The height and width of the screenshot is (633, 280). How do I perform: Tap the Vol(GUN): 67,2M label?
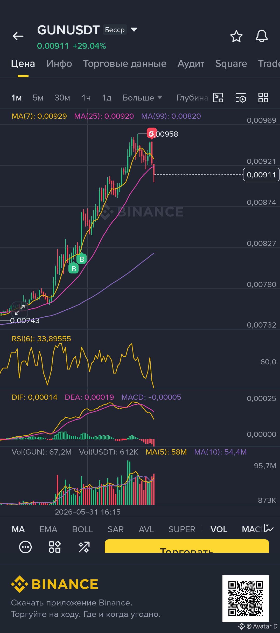pyautogui.click(x=41, y=452)
